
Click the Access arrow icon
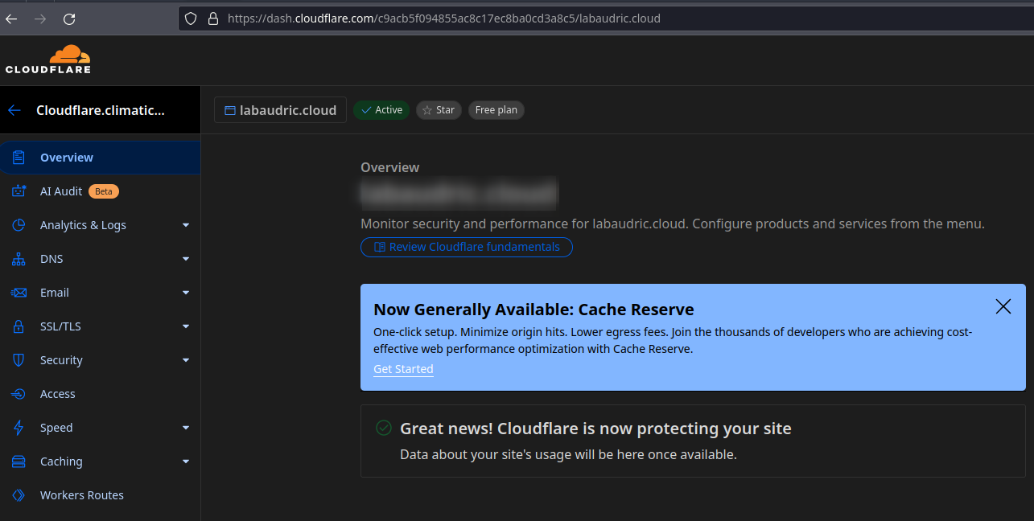coord(19,394)
